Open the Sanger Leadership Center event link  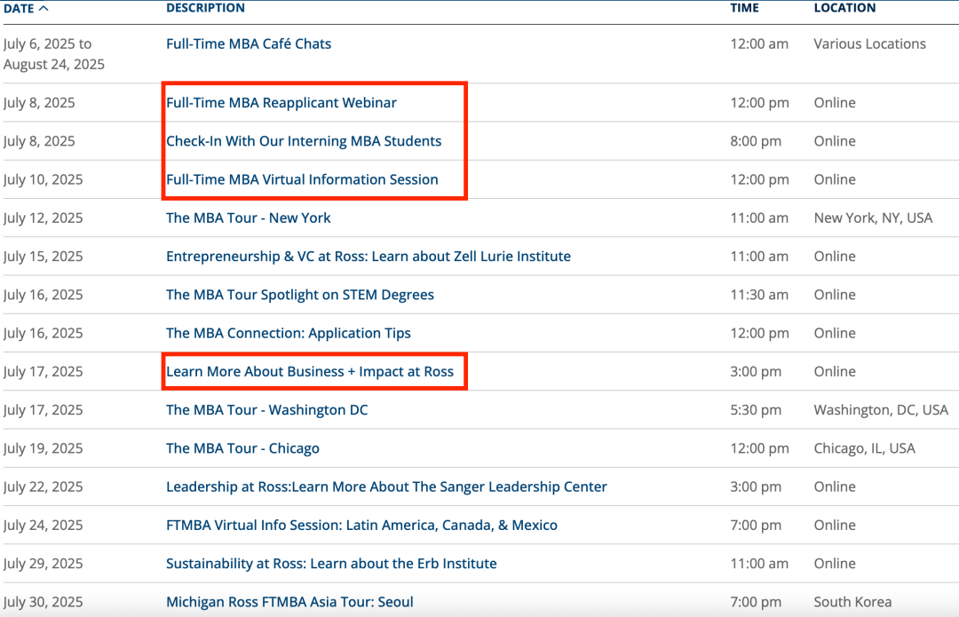click(x=386, y=487)
